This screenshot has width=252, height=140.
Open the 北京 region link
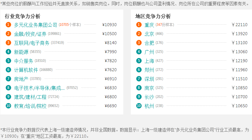tap(149, 34)
